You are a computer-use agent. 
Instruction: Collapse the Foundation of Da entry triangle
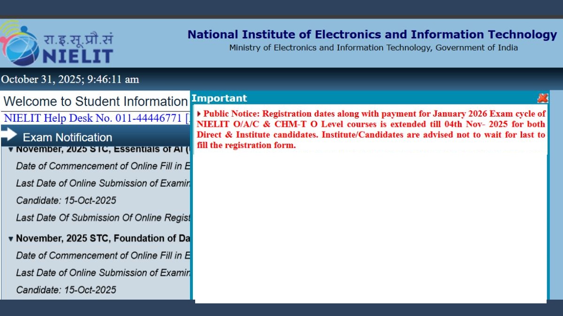[x=10, y=239]
